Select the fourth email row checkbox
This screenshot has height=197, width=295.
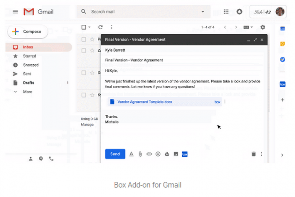point(84,95)
